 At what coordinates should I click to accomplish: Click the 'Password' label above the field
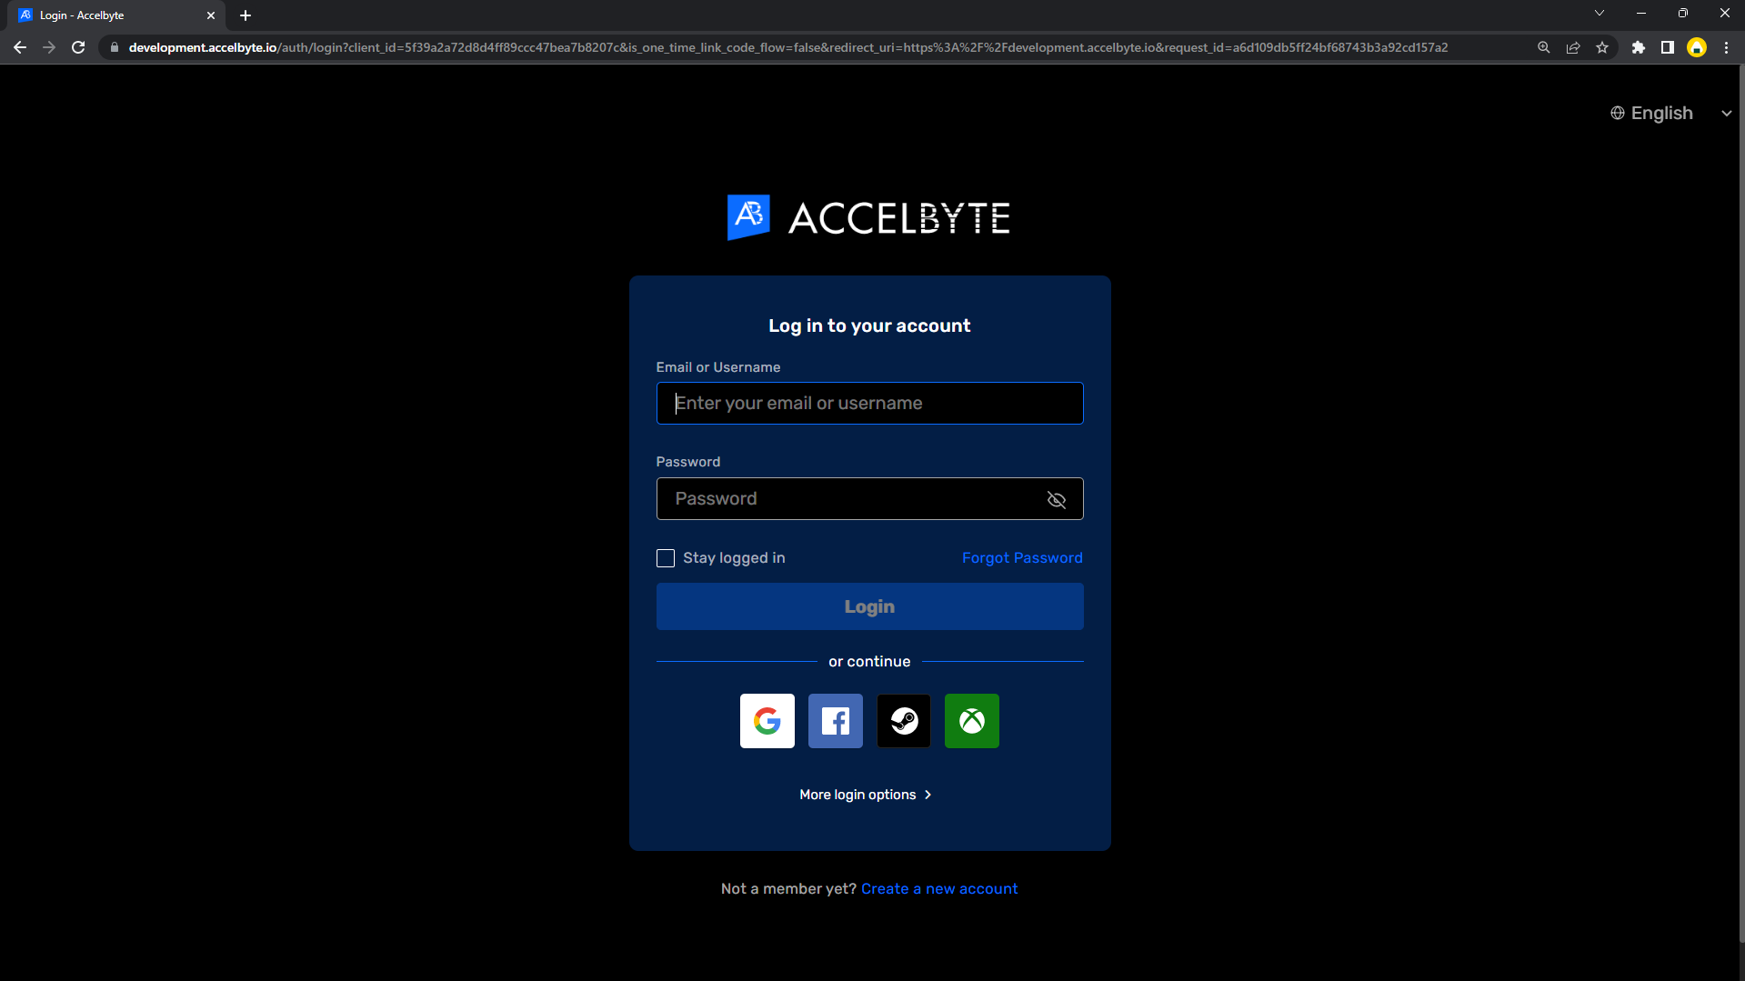[x=687, y=462]
